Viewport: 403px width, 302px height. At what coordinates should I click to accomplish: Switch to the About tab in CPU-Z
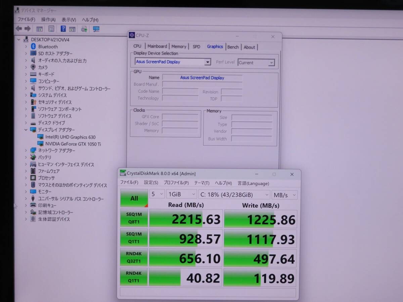tap(249, 47)
